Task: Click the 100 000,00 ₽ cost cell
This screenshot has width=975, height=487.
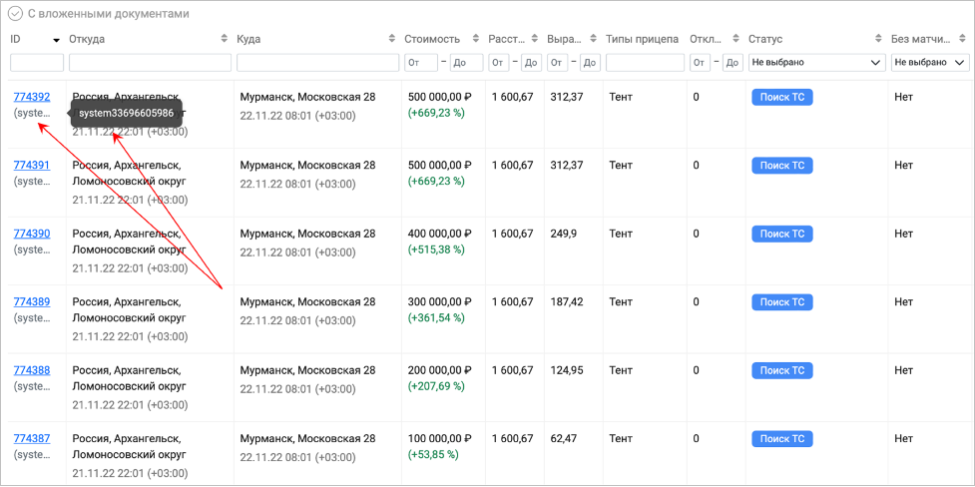Action: pos(440,439)
